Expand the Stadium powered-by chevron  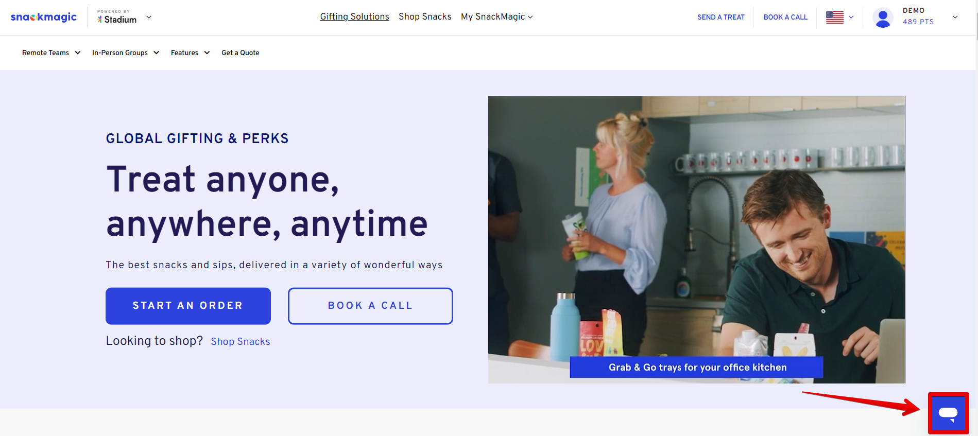coord(149,17)
